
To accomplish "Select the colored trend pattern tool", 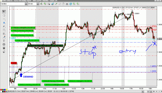I will tap(4, 37).
